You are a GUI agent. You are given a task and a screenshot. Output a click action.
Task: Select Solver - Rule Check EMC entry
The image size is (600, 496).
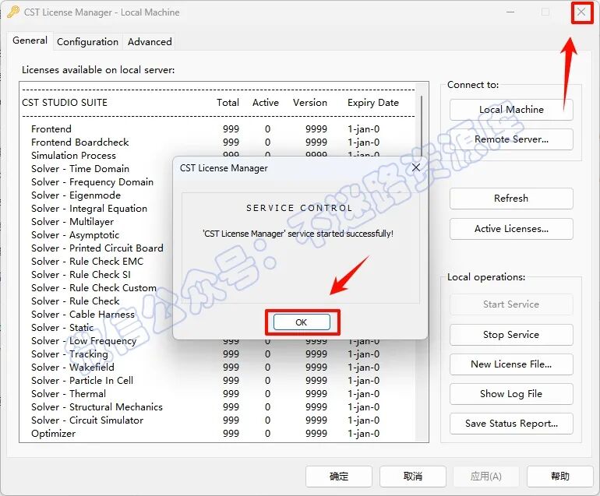87,262
